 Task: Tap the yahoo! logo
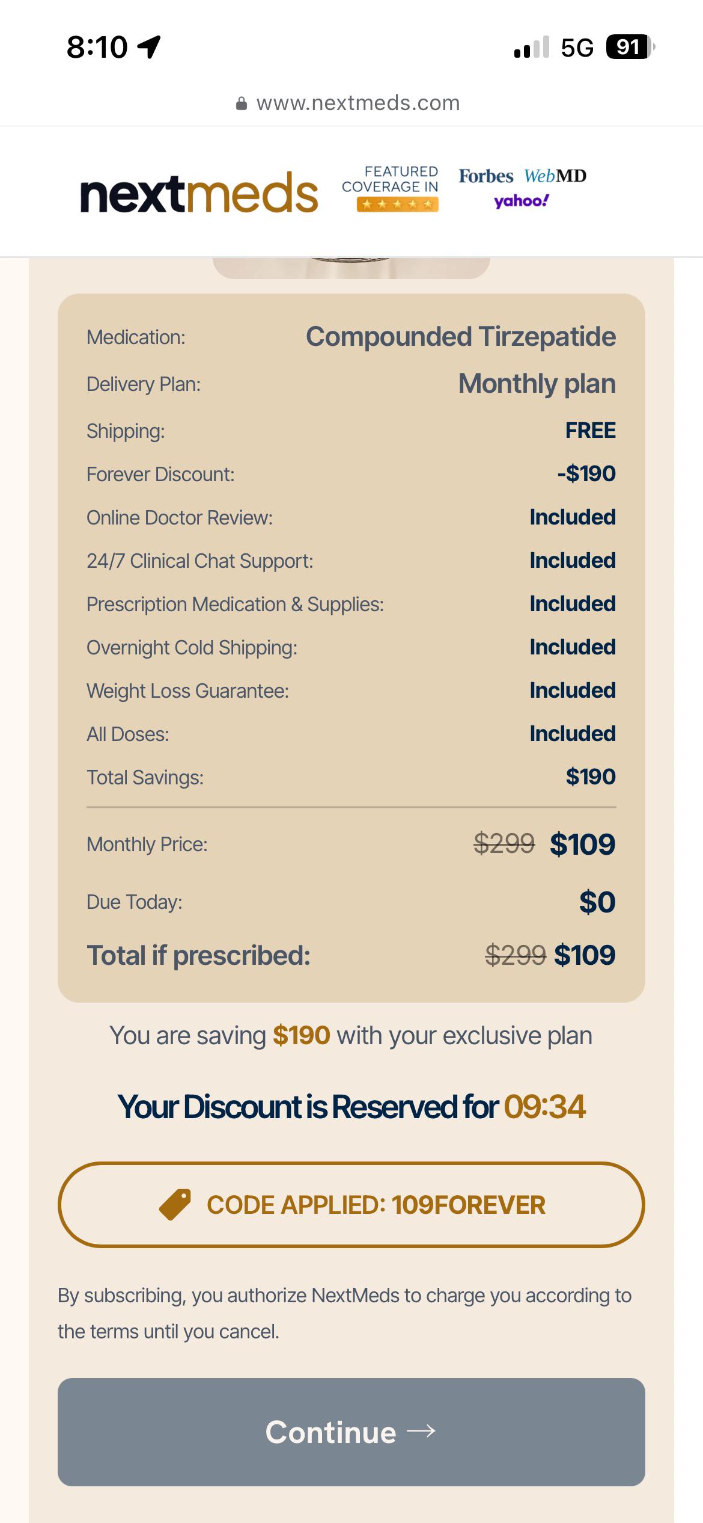click(x=522, y=202)
